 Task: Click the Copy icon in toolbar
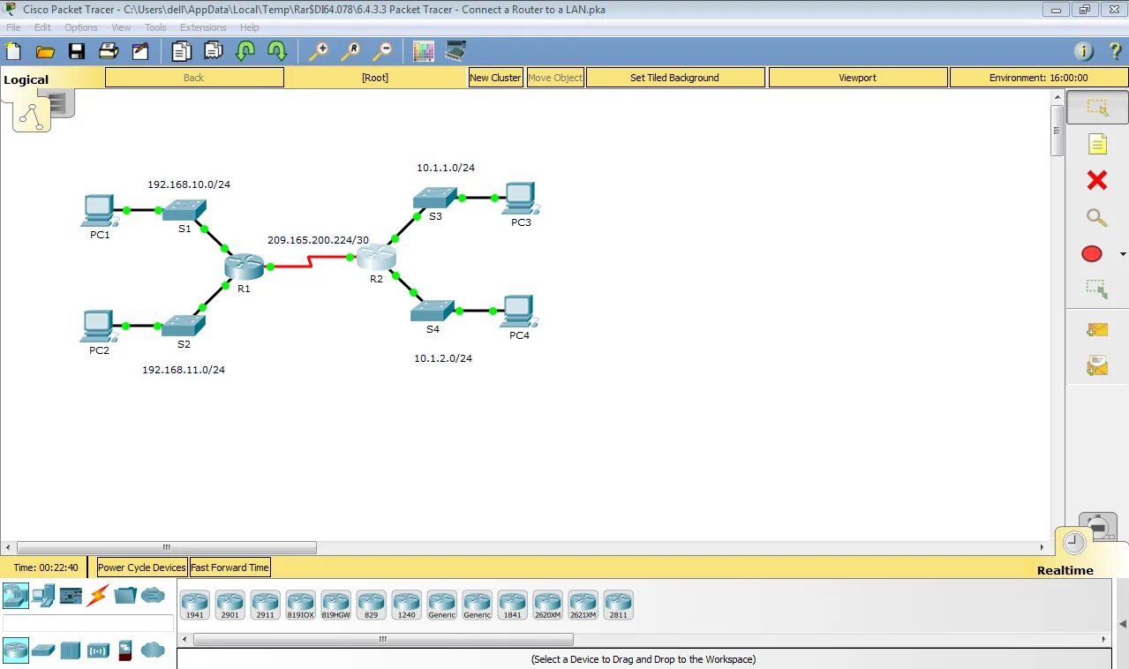pos(181,51)
